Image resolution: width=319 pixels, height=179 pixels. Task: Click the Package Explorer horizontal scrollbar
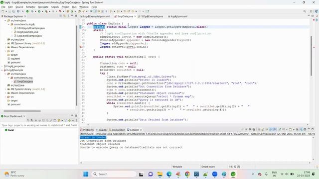[x=22, y=111]
